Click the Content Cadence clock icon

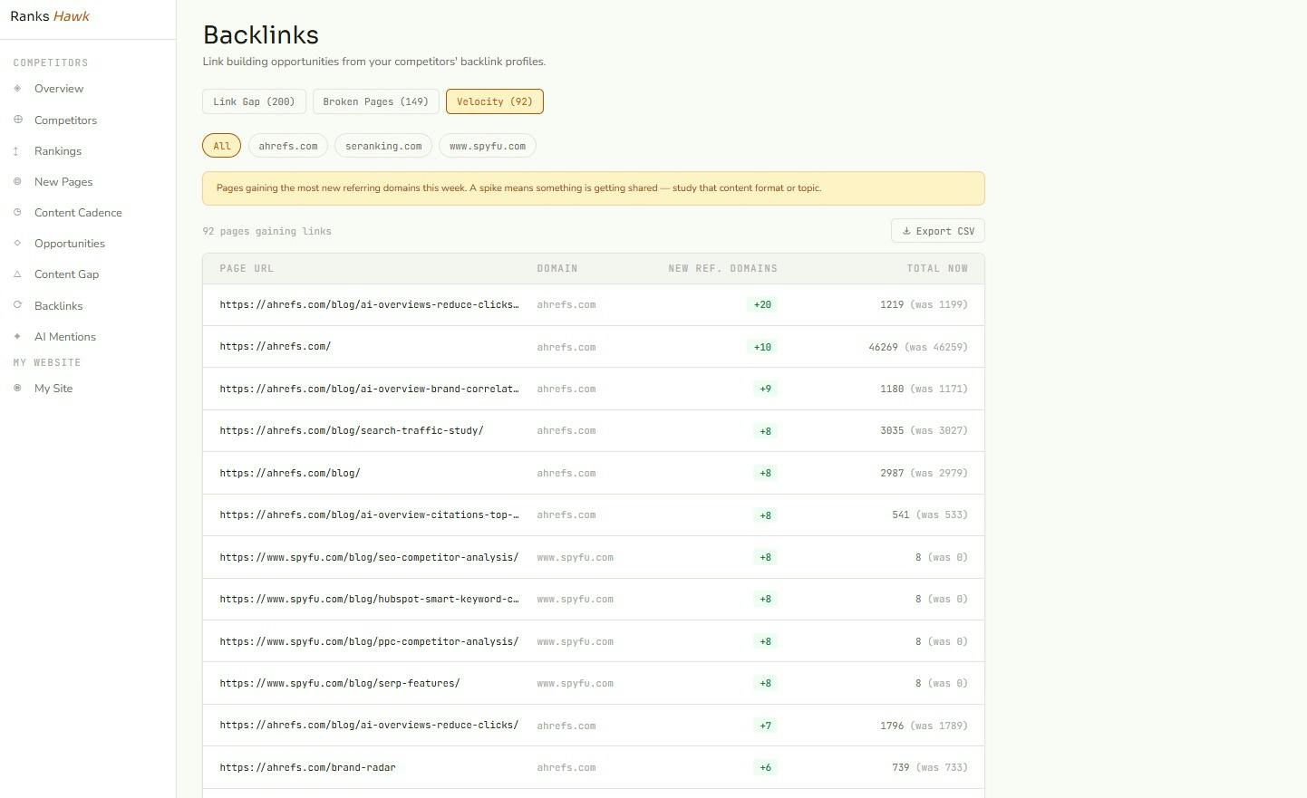[17, 213]
